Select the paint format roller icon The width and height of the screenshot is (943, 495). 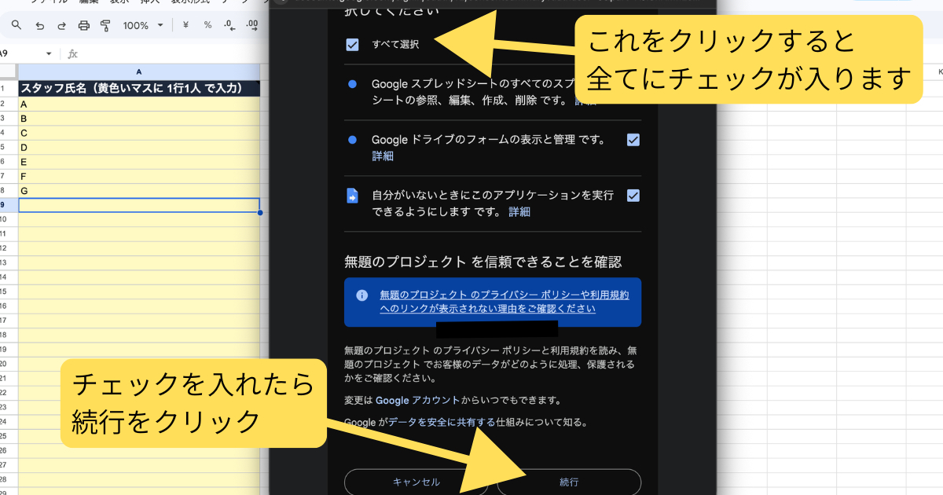point(105,26)
